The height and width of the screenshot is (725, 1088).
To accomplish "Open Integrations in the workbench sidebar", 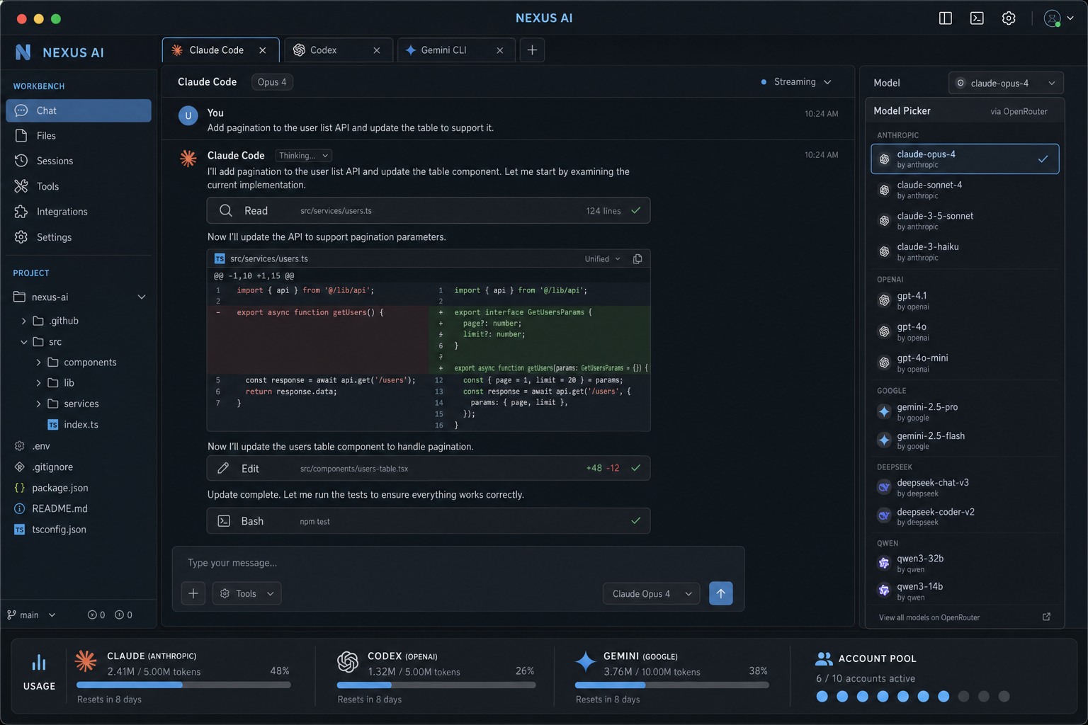I will pos(79,212).
